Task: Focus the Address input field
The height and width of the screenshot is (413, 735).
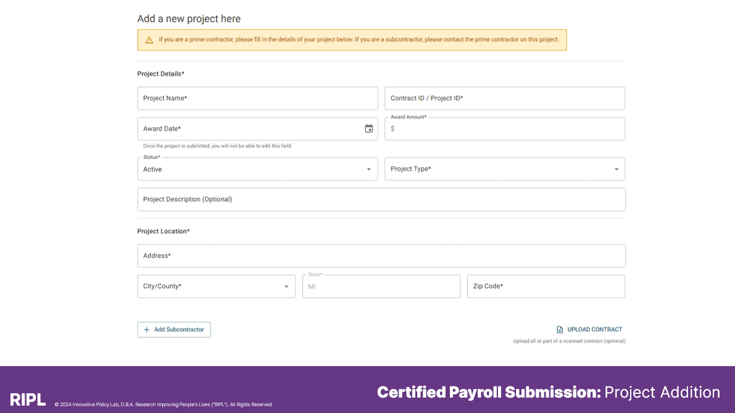Action: click(x=381, y=256)
